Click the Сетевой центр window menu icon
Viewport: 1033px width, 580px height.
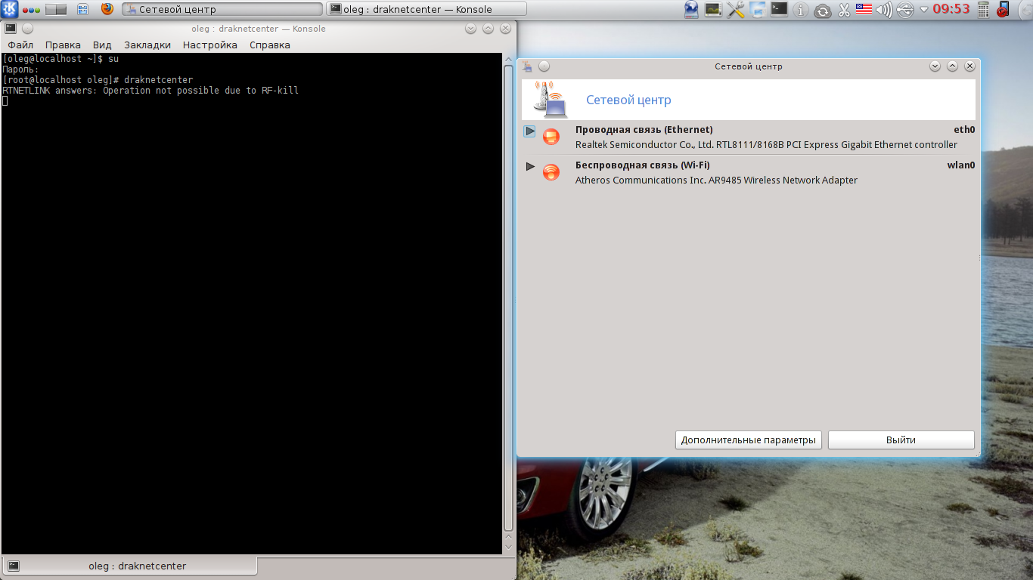[x=527, y=66]
